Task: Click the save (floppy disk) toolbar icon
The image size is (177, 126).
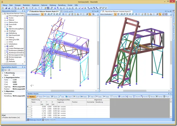Action: point(9,8)
